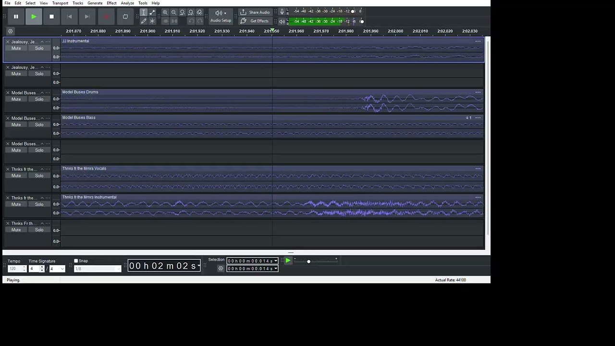The image size is (615, 346).
Task: Open timeline options gear icon
Action: 10,31
